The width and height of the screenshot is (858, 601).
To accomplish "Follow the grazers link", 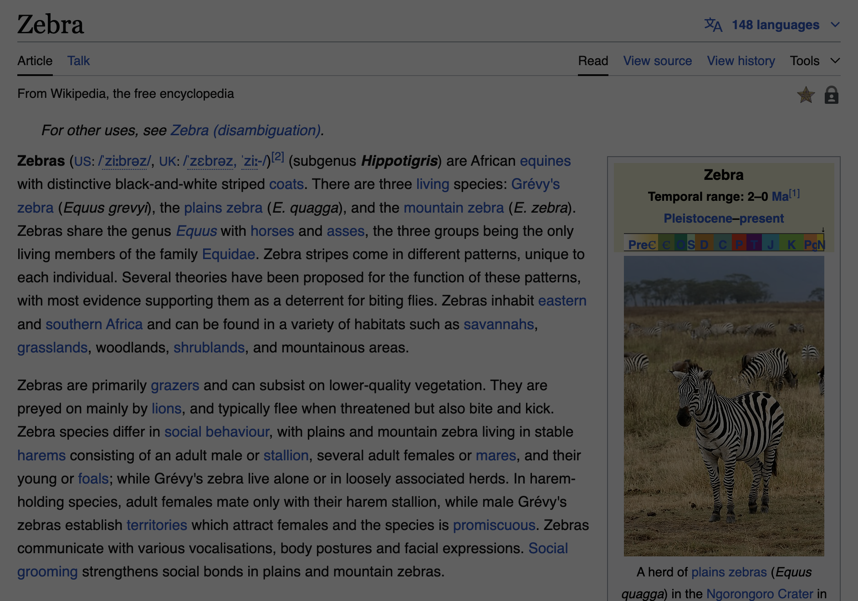I will click(175, 385).
